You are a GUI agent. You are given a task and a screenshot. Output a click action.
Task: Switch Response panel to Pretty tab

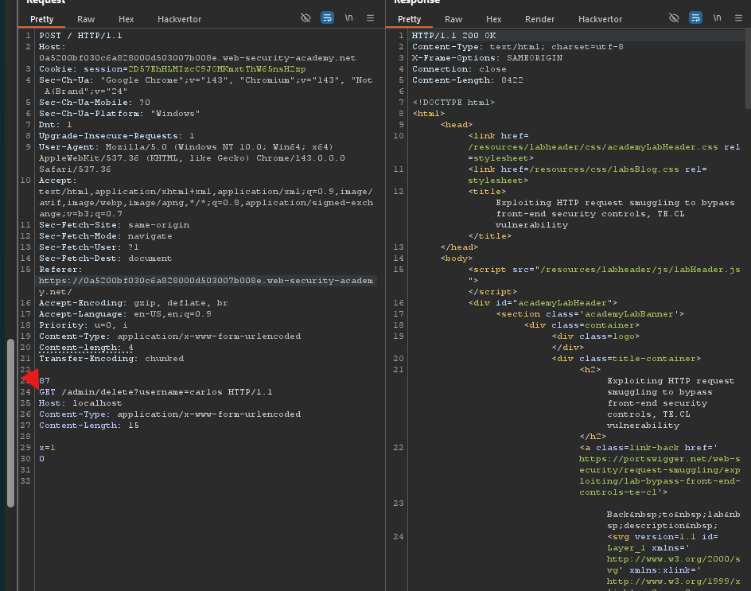point(409,19)
